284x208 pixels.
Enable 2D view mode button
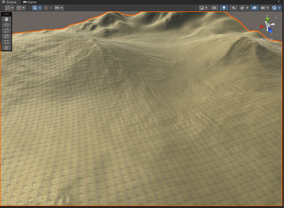coord(214,8)
